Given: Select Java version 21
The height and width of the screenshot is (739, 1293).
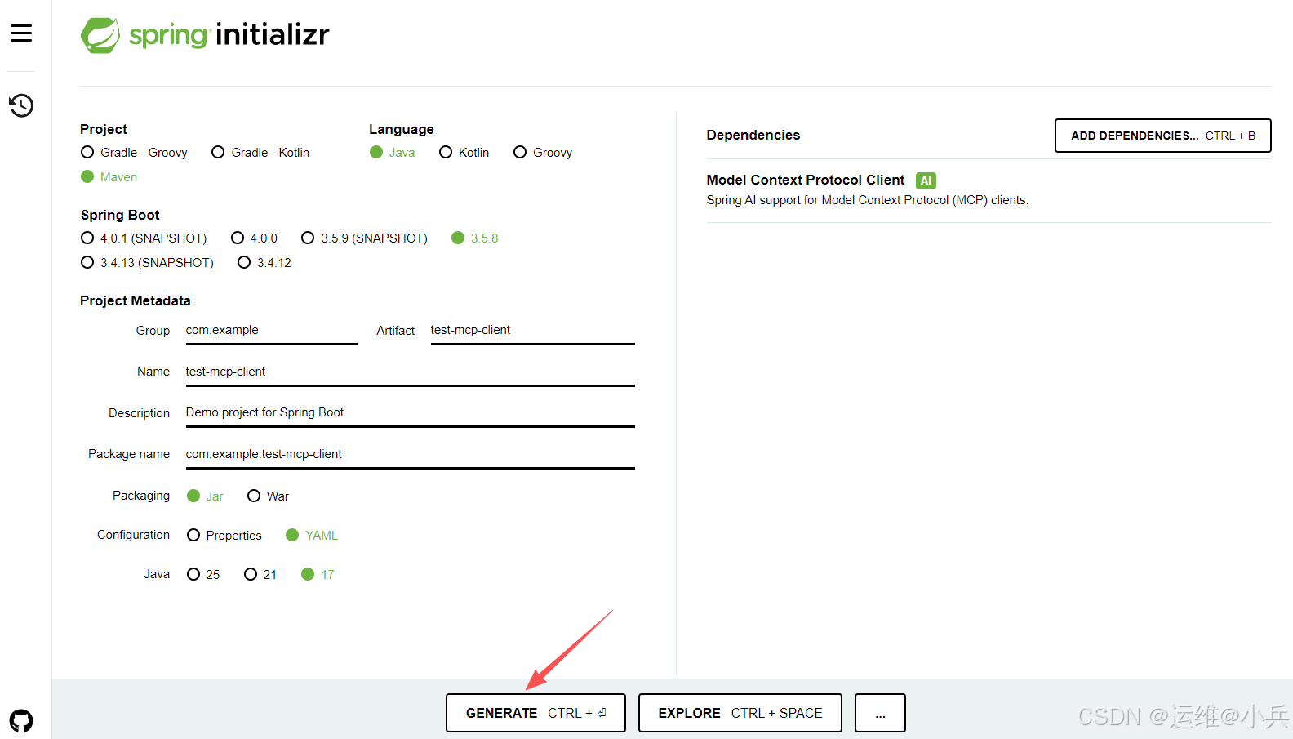Looking at the screenshot, I should click(260, 575).
